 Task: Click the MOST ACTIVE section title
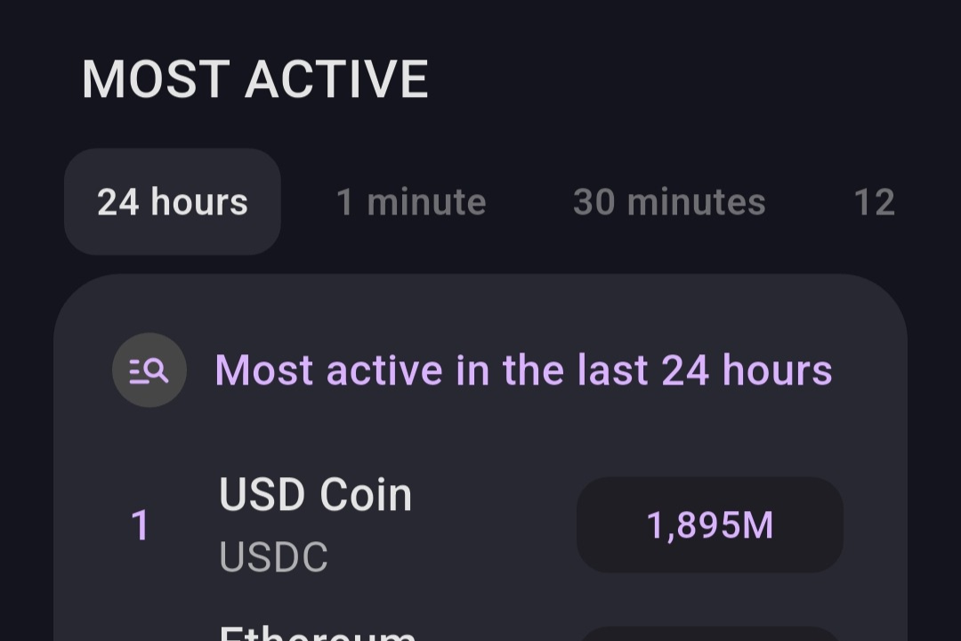(x=255, y=79)
